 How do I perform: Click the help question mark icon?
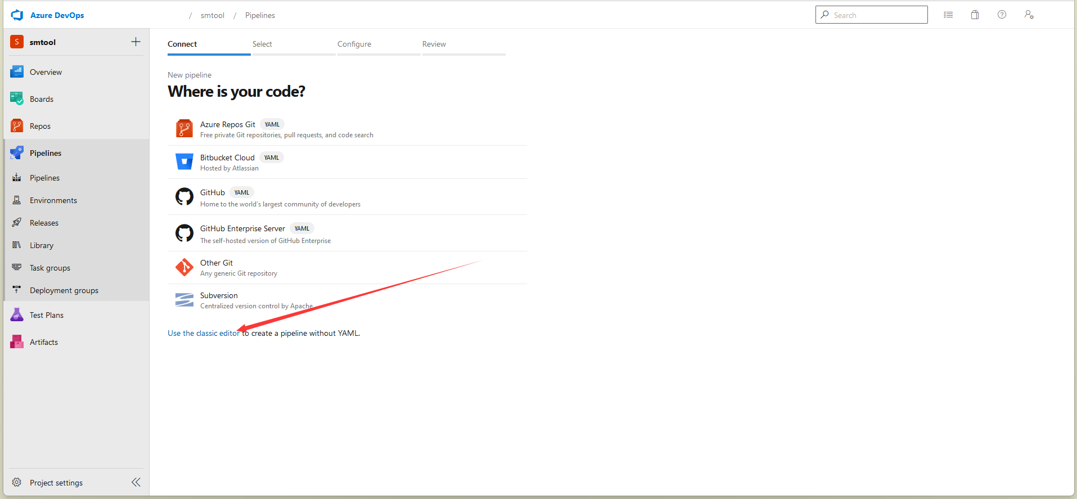pos(1002,15)
